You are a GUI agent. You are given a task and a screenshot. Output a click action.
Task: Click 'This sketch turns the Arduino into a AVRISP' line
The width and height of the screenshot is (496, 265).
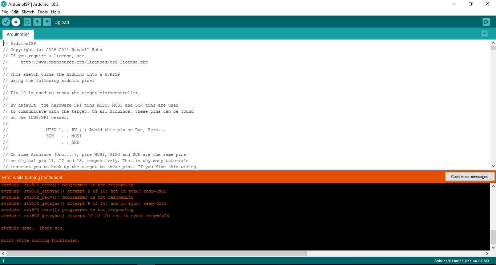(x=61, y=74)
